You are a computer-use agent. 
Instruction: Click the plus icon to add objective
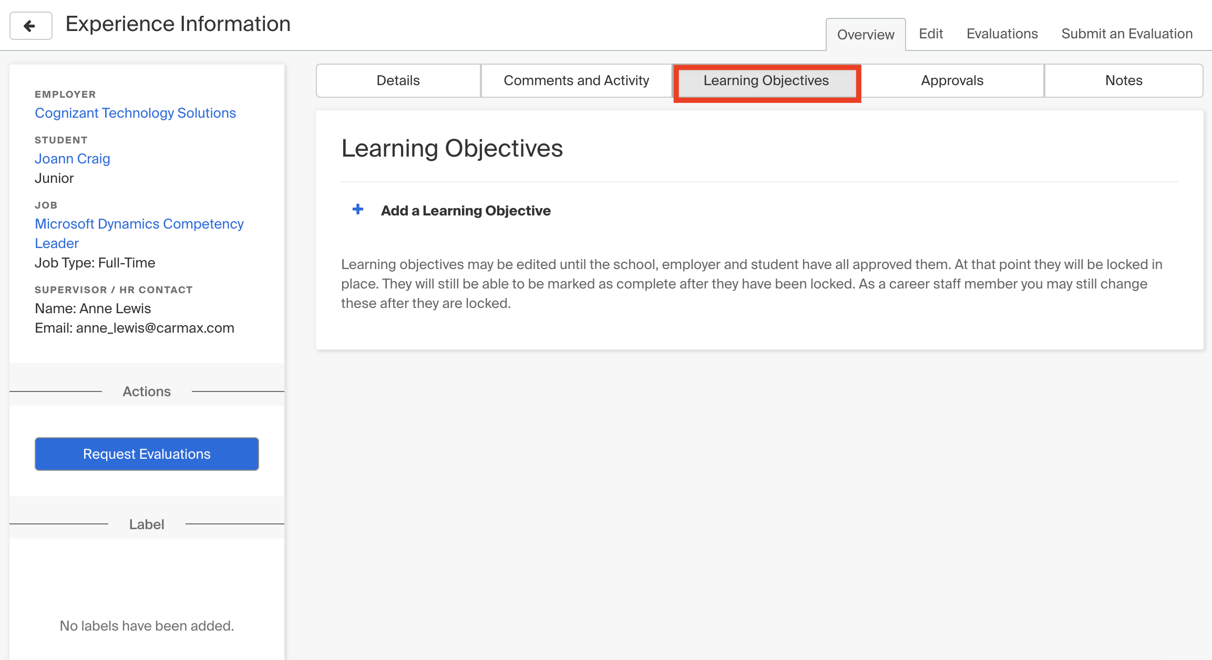pos(357,209)
